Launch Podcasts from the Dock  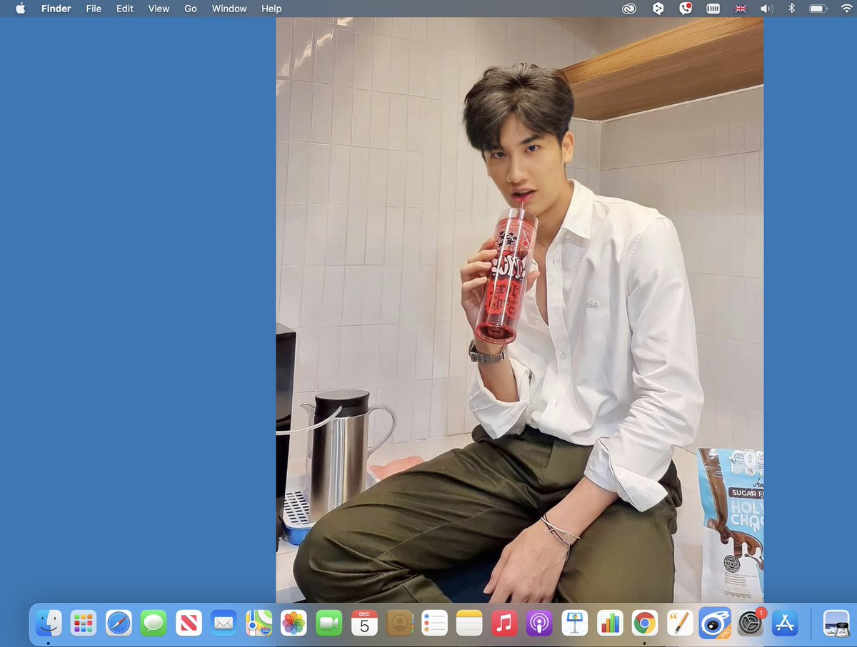coord(538,623)
